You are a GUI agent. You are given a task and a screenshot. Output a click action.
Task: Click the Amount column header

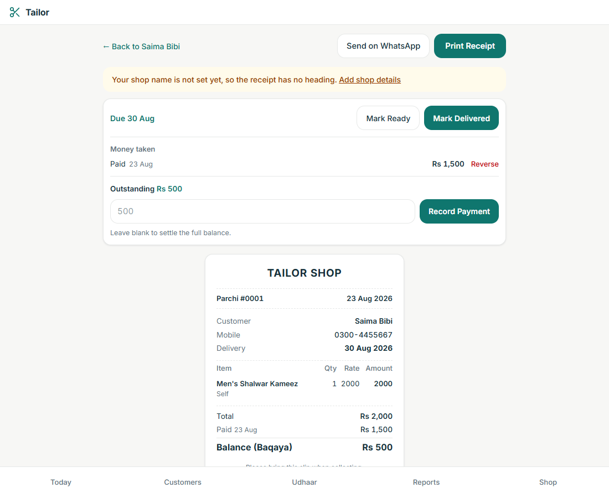[x=379, y=369]
